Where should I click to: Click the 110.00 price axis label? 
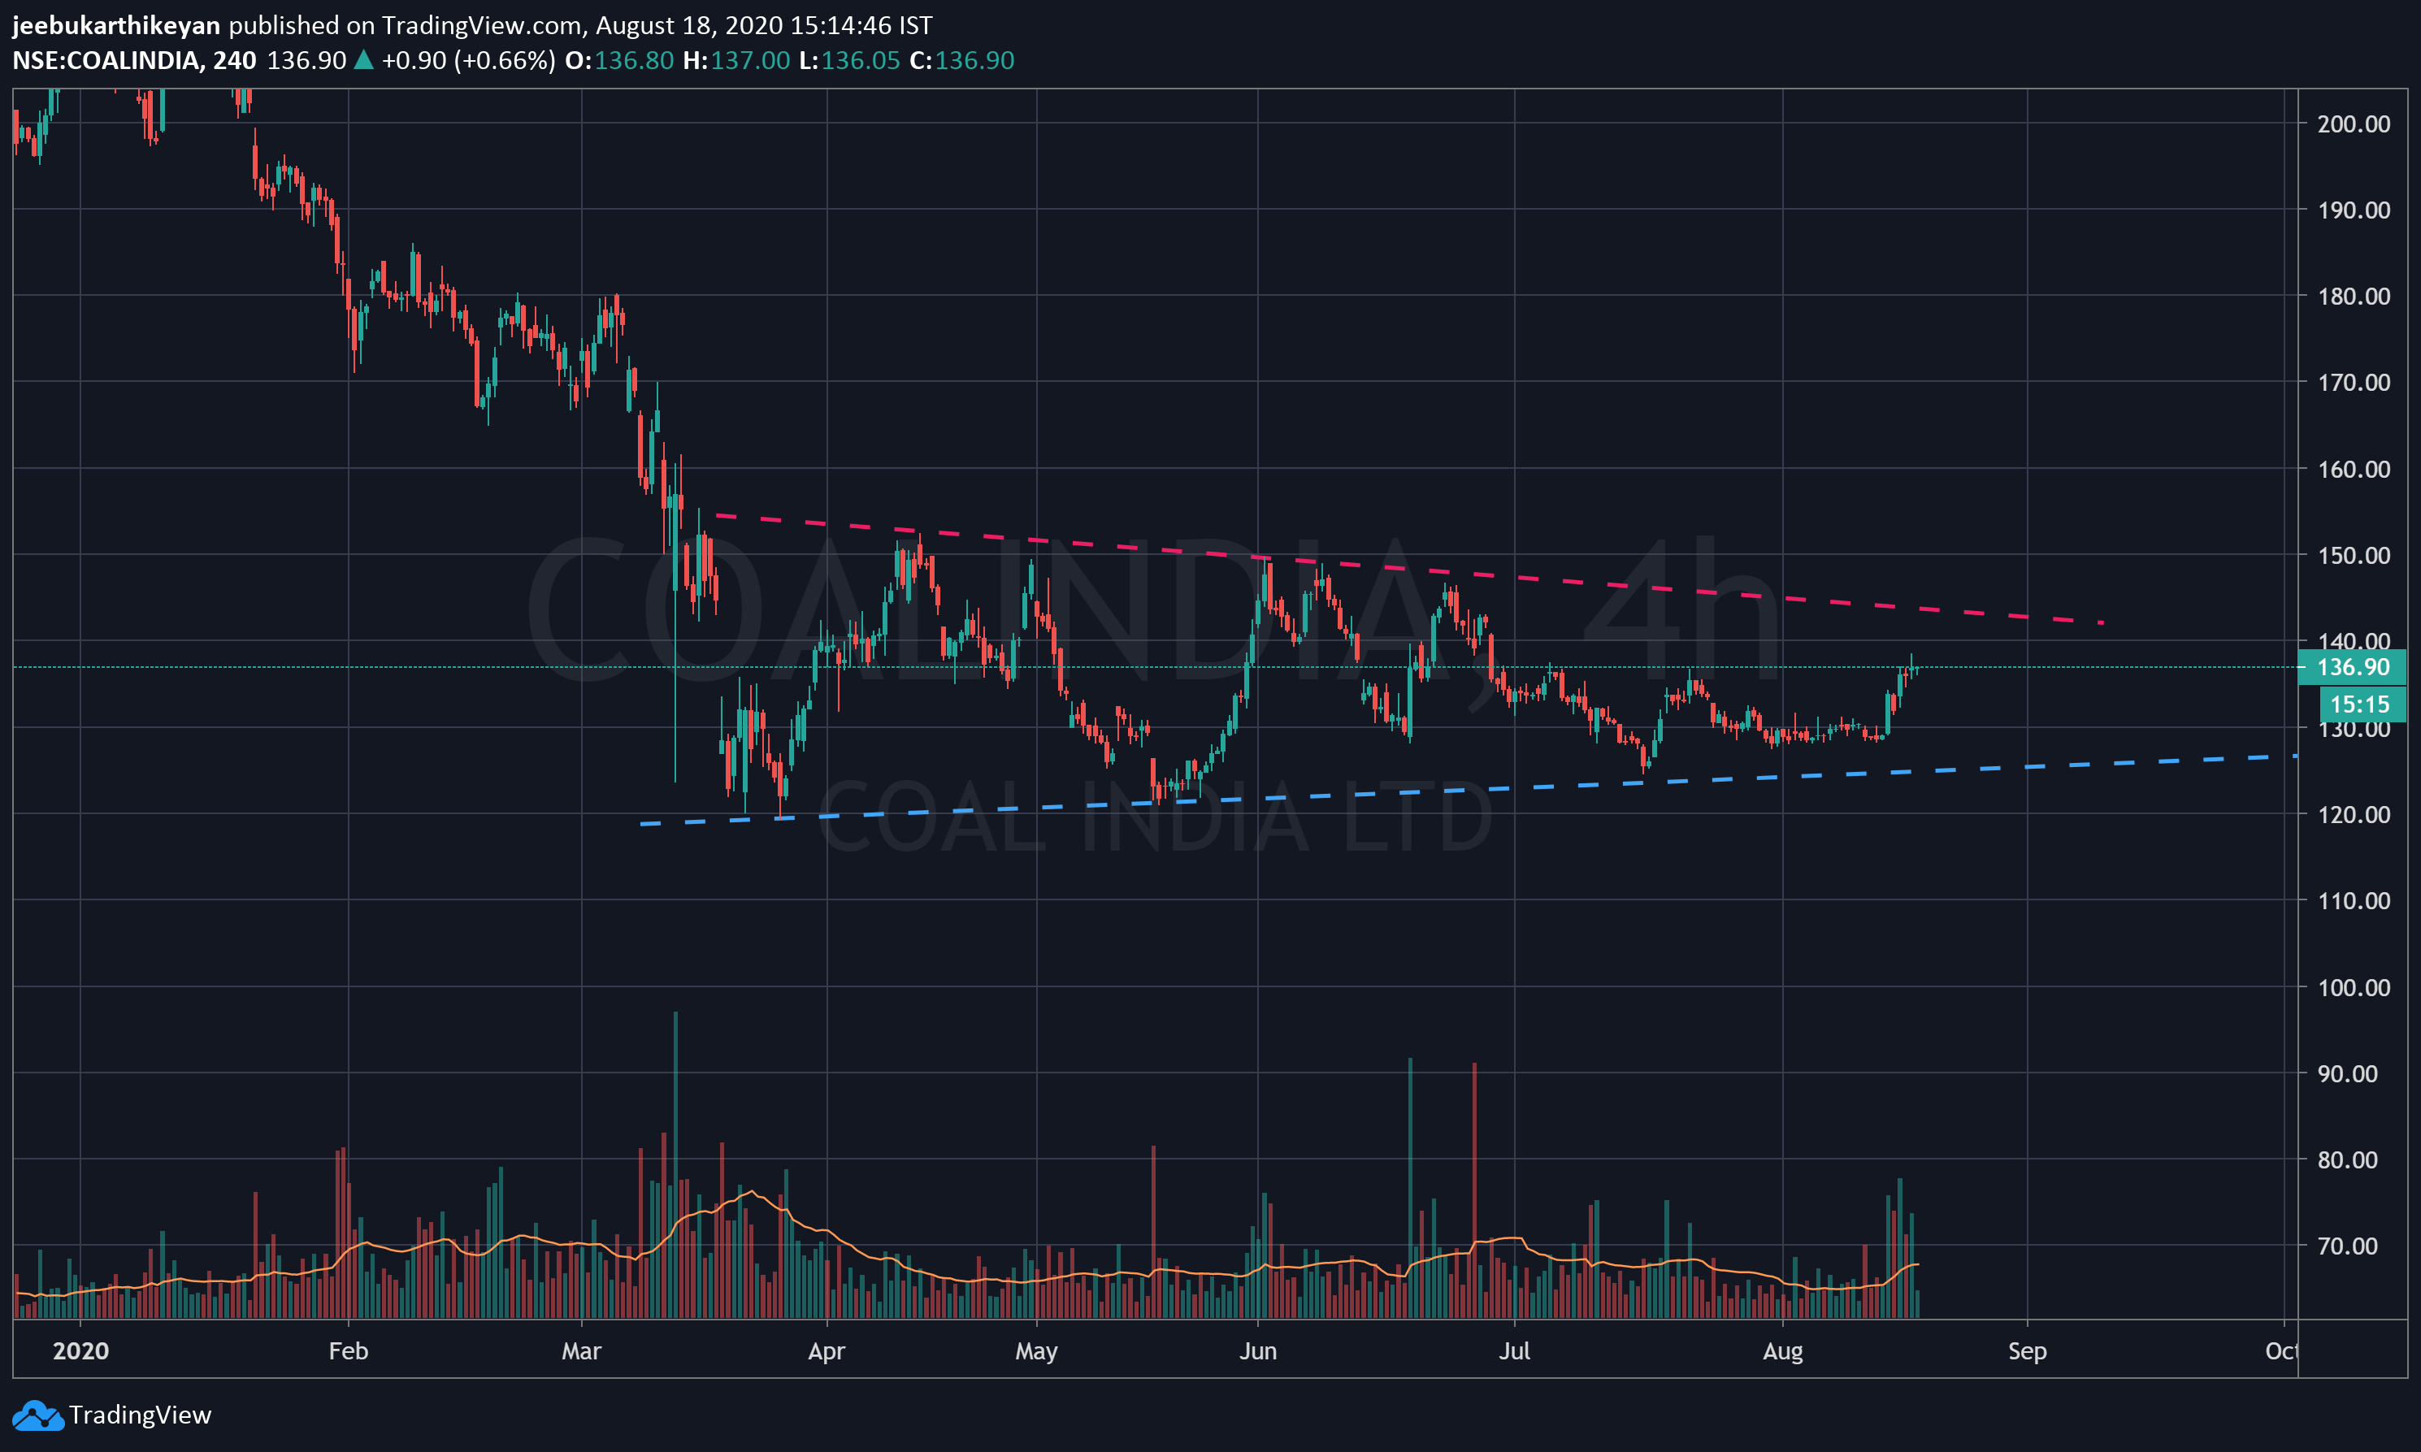point(2354,900)
